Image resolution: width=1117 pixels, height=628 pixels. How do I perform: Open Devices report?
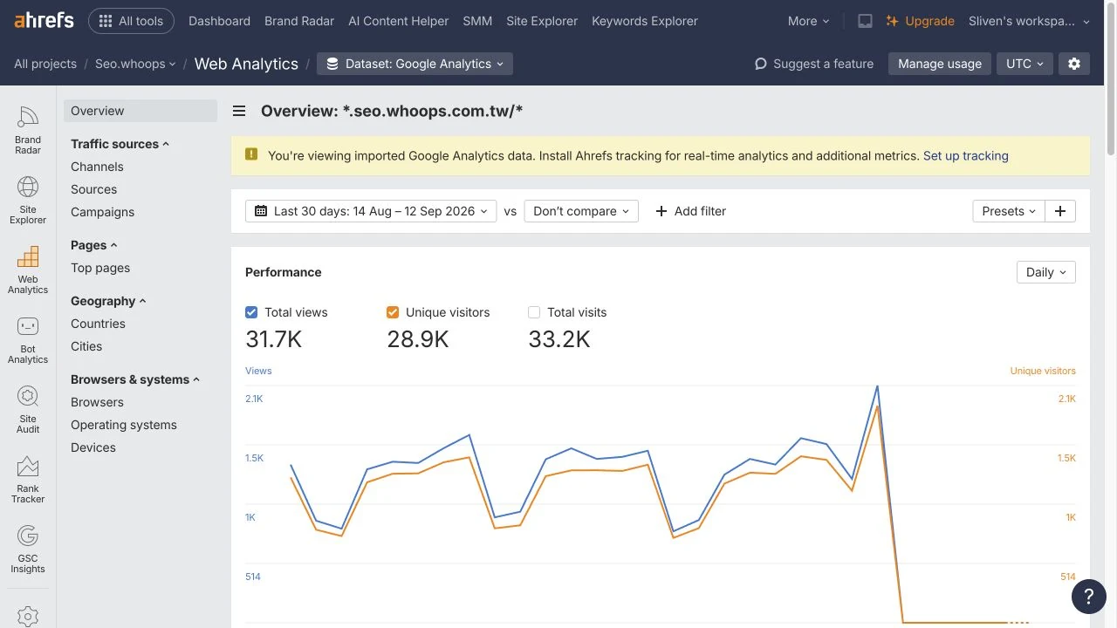(93, 447)
